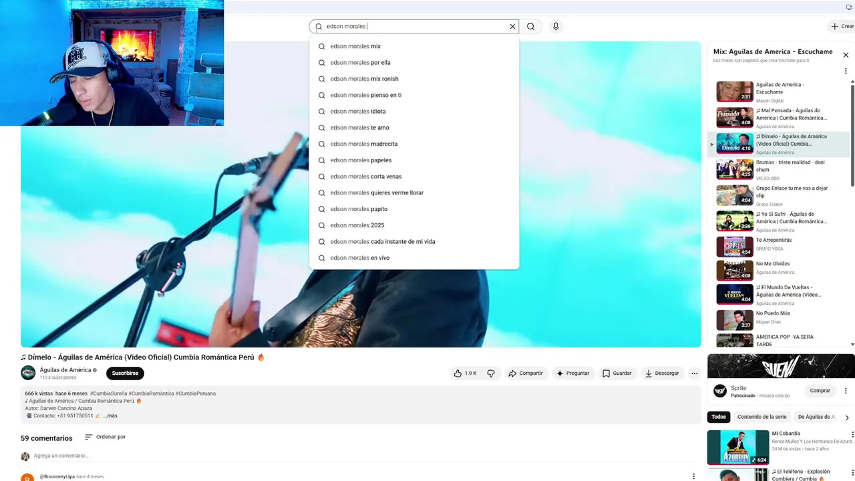The image size is (855, 481).
Task: Play Brumas - triste realidad playlist item
Action: [x=780, y=170]
